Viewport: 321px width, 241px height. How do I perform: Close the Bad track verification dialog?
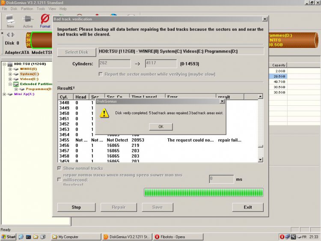265,19
